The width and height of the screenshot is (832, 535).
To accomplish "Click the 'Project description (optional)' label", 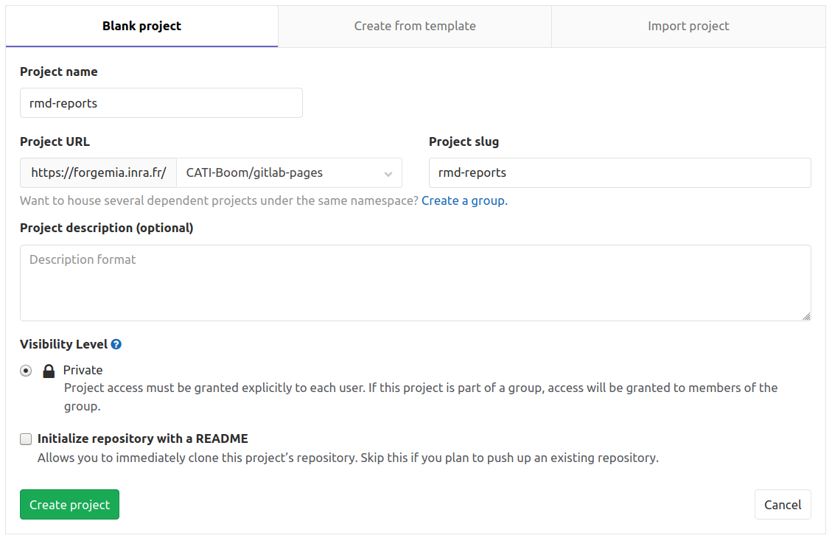I will point(106,228).
